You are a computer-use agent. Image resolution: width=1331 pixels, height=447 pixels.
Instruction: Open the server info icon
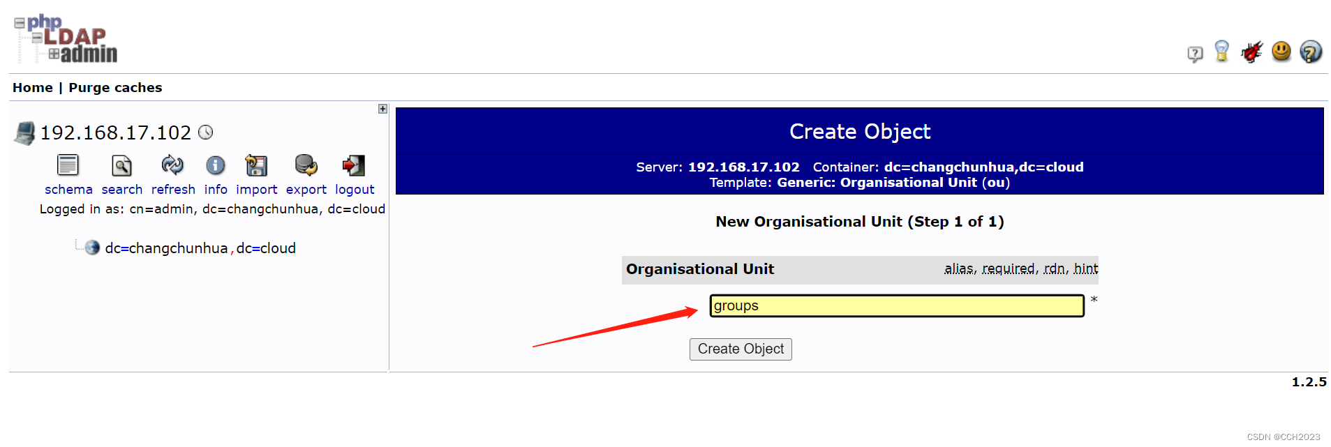point(215,166)
